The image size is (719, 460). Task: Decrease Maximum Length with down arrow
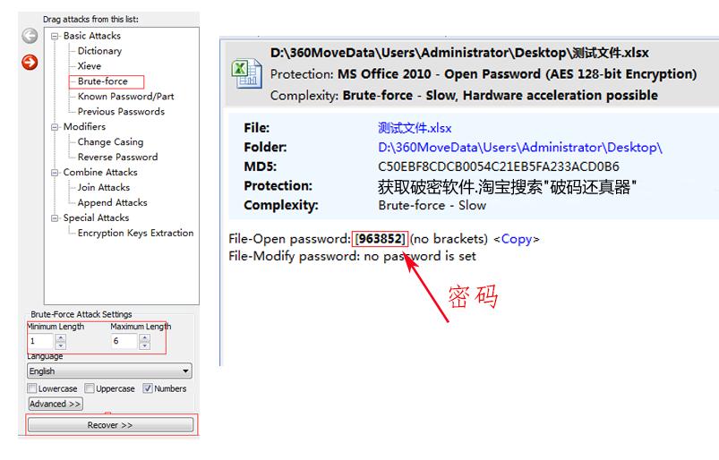144,345
